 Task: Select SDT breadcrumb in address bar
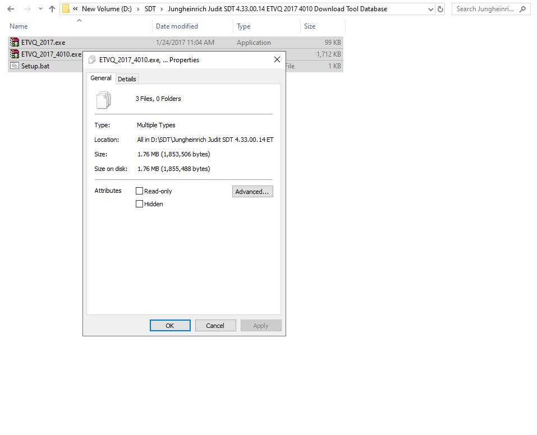coord(150,9)
